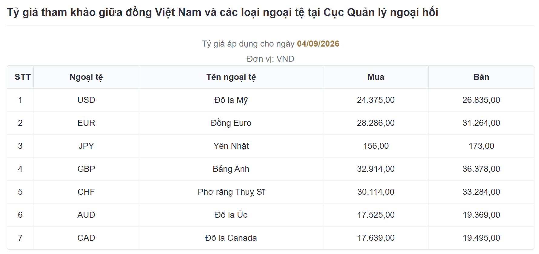Click the Bán column header

(481, 77)
